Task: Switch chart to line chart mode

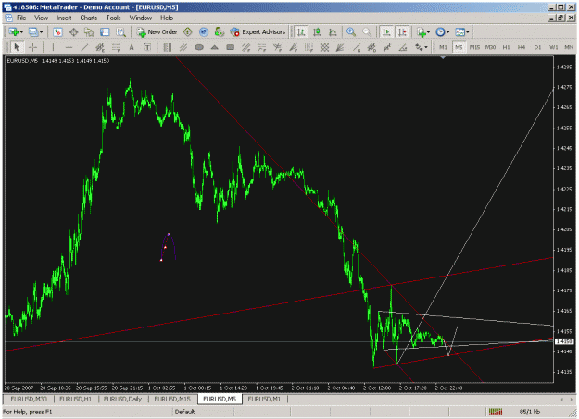Action: click(333, 32)
